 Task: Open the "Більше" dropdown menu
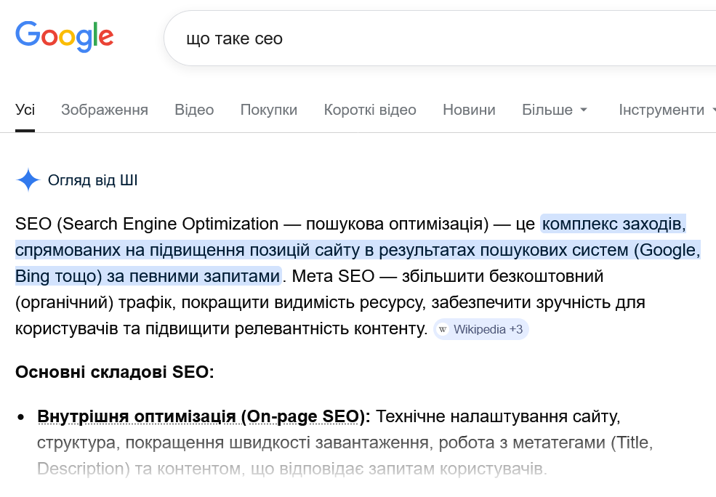(x=546, y=110)
